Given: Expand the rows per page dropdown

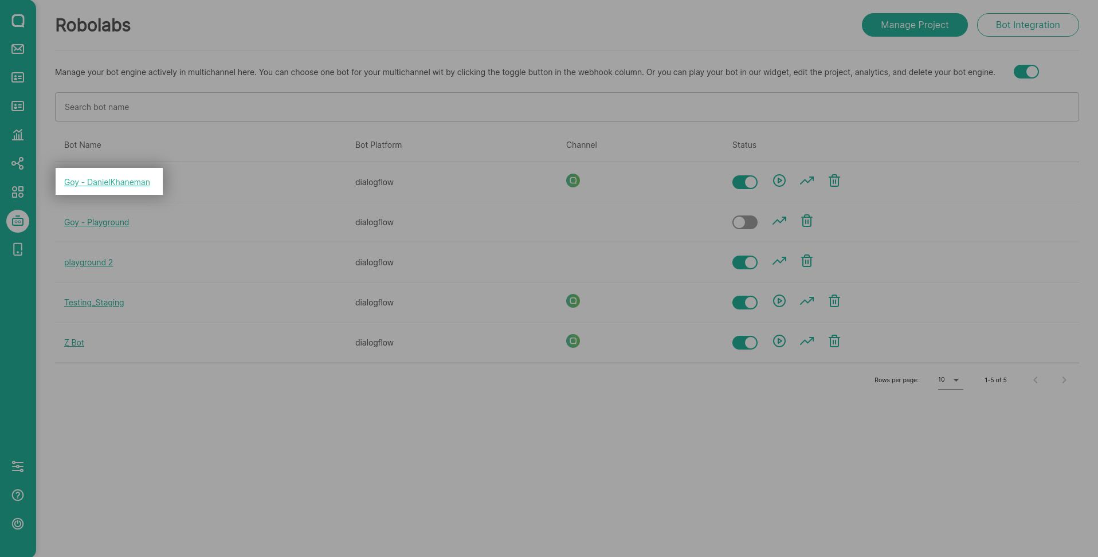Looking at the screenshot, I should (x=950, y=380).
